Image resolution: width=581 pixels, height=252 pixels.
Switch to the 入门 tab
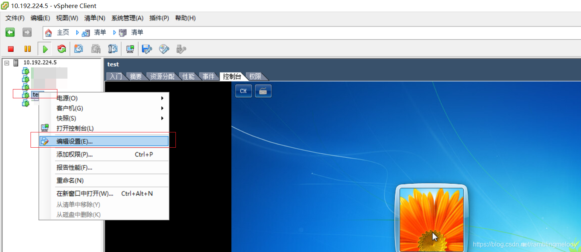pos(116,77)
